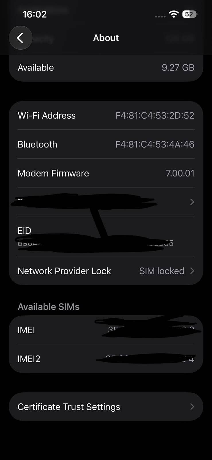This screenshot has width=212, height=460.
Task: Tap the signal strength dots
Action: [x=160, y=16]
